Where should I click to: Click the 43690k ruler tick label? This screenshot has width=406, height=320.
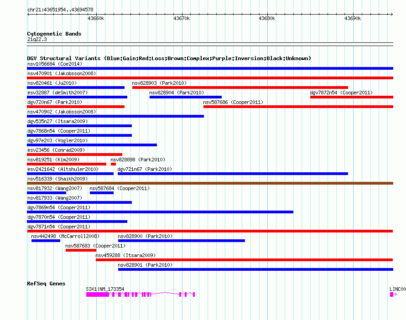pos(353,18)
